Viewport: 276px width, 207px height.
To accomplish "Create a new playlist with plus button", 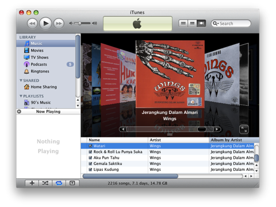I will pos(32,183).
